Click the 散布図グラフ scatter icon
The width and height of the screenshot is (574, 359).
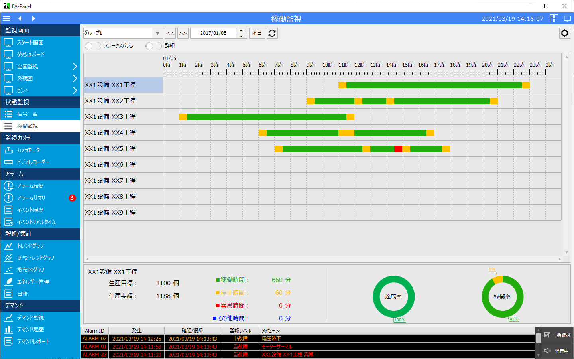pyautogui.click(x=8, y=270)
